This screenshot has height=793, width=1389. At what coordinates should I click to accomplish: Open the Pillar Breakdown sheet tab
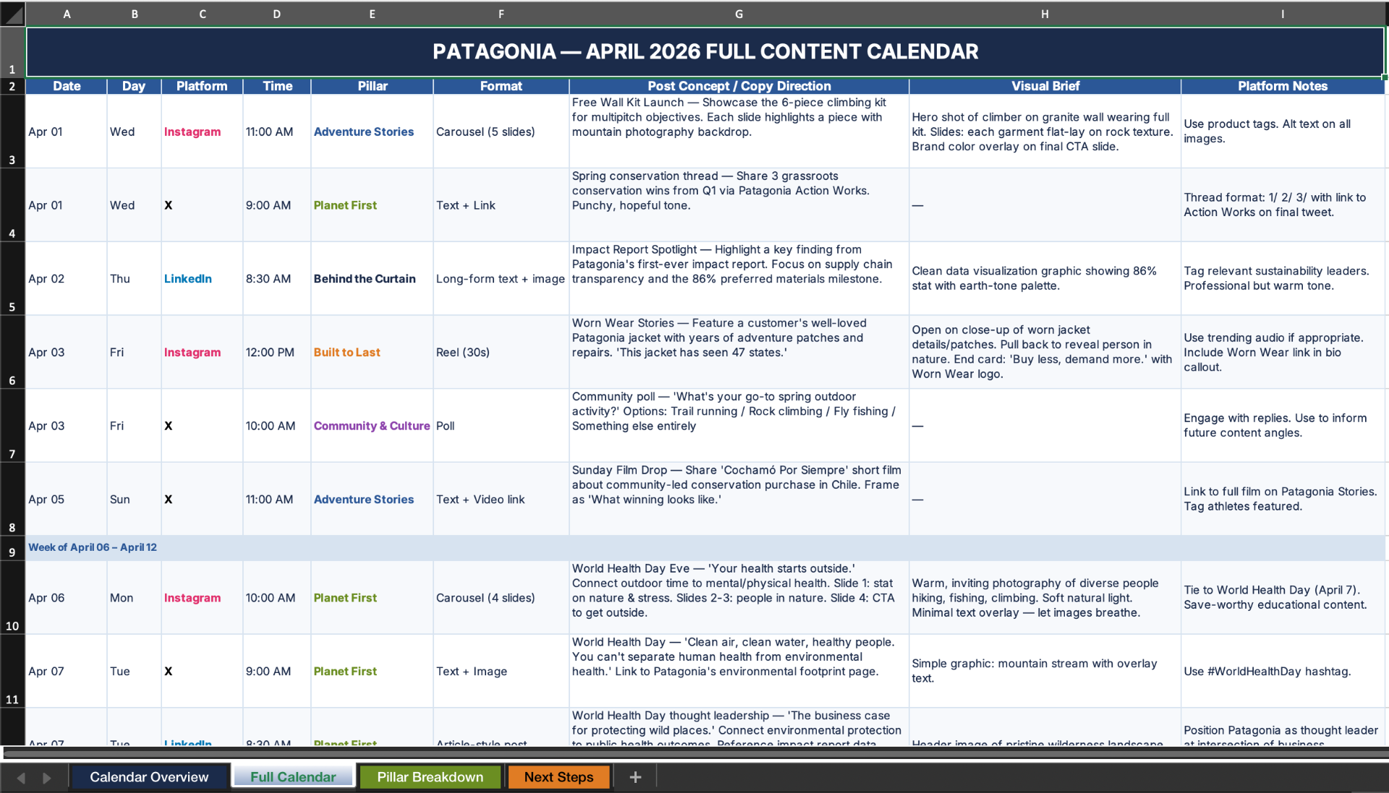430,777
